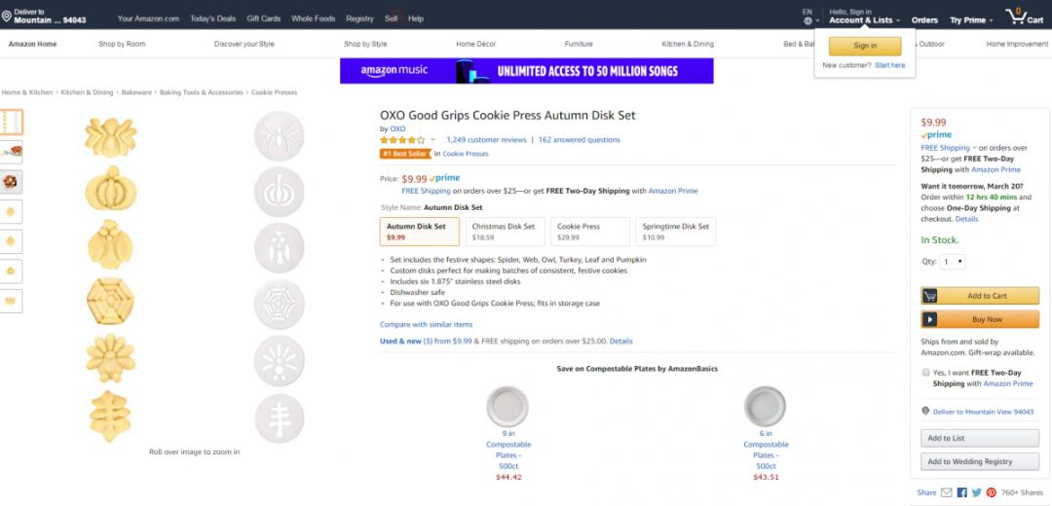The image size is (1052, 506).
Task: Share product on Facebook
Action: pyautogui.click(x=961, y=492)
